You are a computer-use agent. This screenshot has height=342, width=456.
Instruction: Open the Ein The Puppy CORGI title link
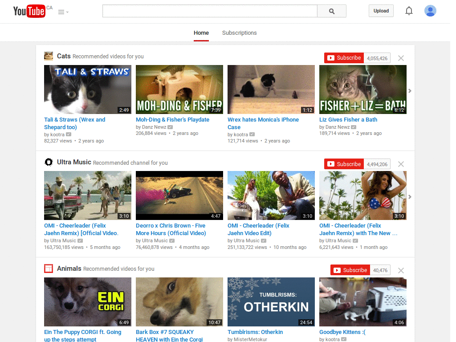click(x=82, y=335)
